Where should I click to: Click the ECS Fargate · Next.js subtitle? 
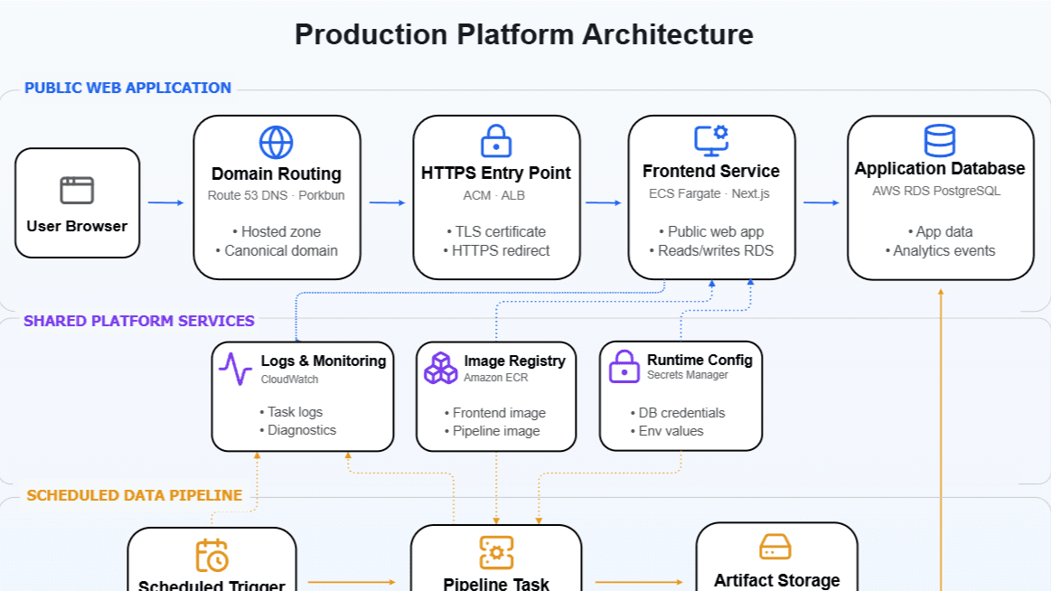coord(709,193)
